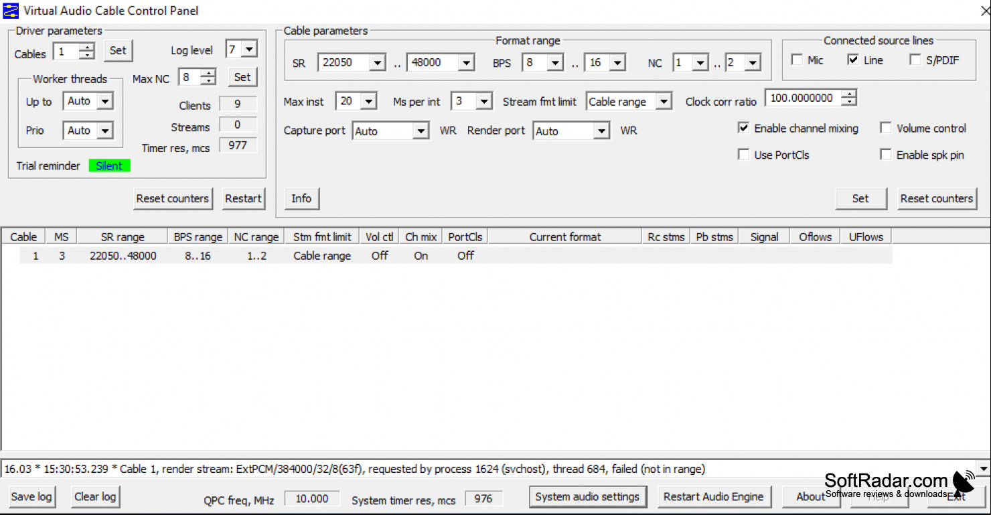Enable the spk pin checkbox
991x515 pixels.
885,155
